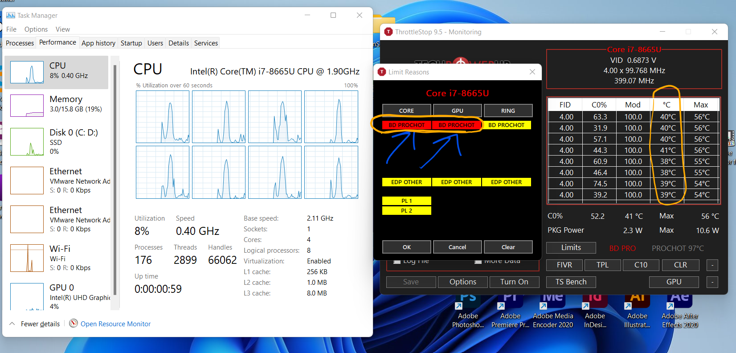Click the GPU column header in Limit Reasons

[x=457, y=111]
